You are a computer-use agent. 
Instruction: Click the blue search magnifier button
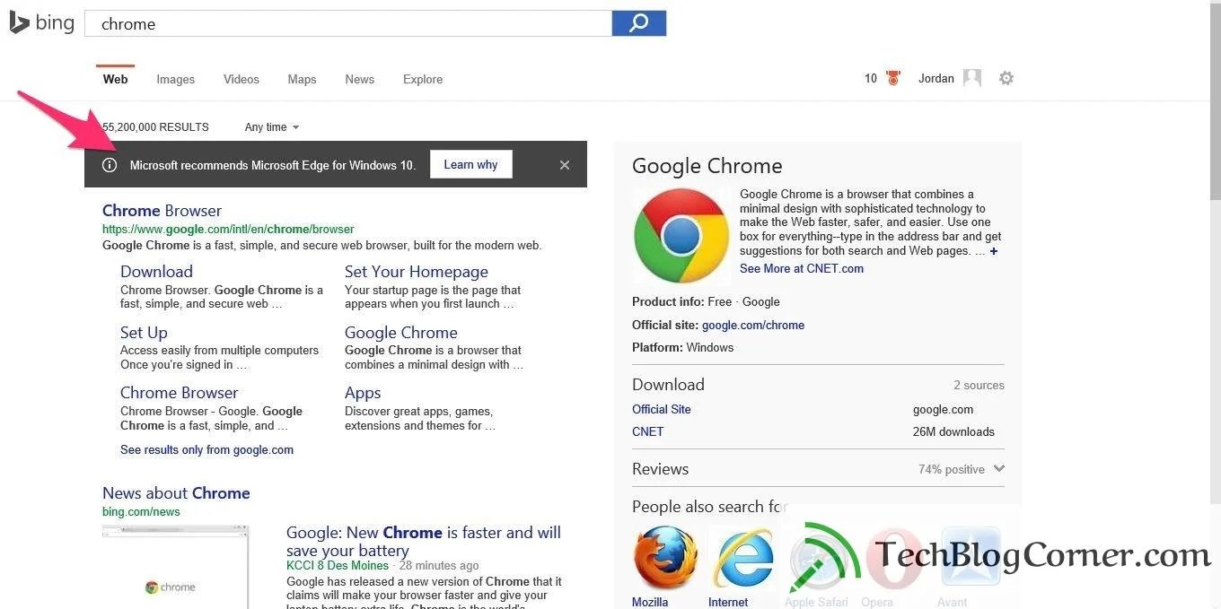[639, 23]
